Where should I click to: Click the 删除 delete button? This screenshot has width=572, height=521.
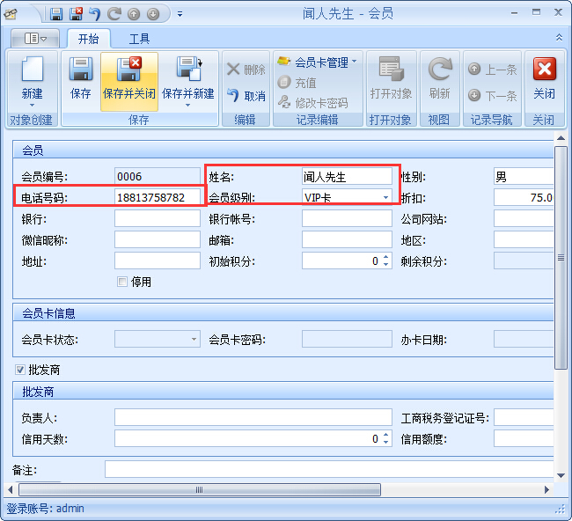click(x=246, y=70)
